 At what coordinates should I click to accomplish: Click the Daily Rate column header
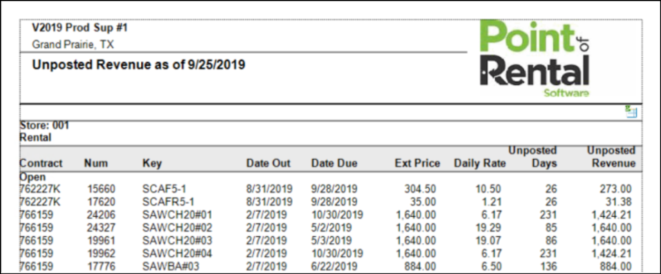click(x=480, y=163)
